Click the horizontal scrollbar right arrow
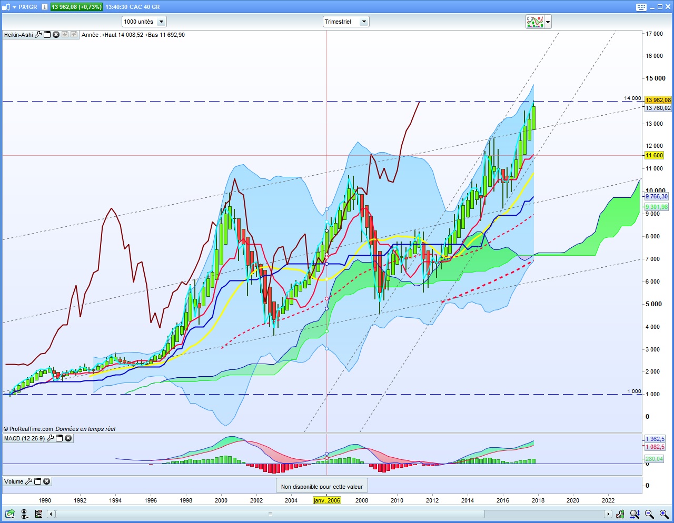Image resolution: width=674 pixels, height=523 pixels. click(608, 514)
